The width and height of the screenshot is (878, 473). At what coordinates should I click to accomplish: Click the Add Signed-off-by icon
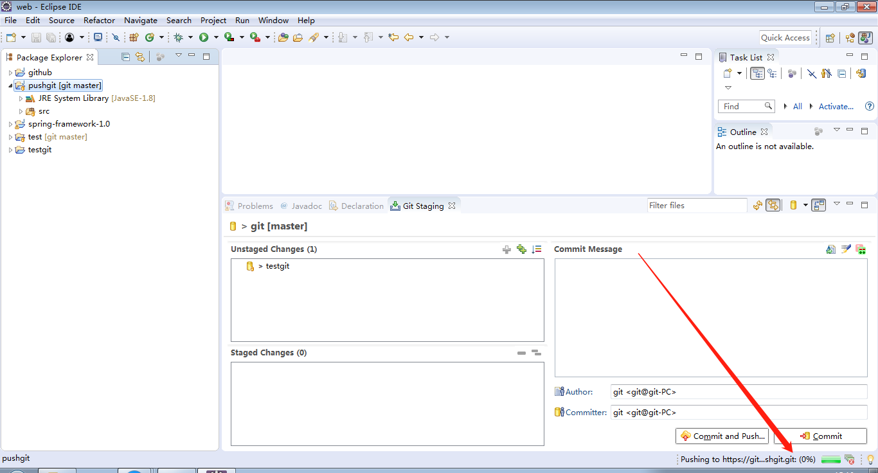click(x=846, y=249)
